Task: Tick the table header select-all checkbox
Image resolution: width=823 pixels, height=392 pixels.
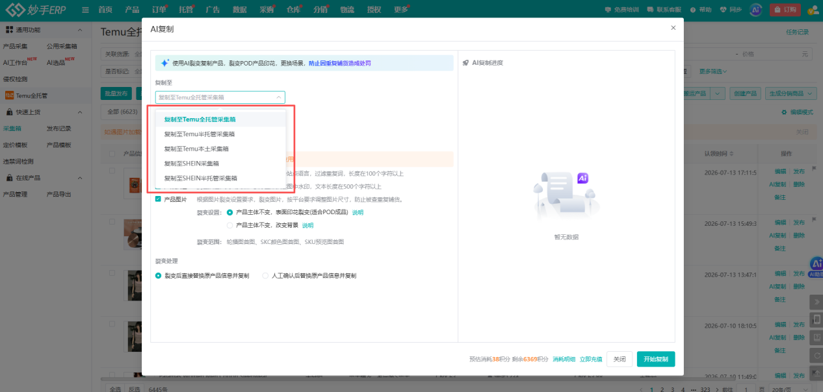Action: pyautogui.click(x=113, y=154)
